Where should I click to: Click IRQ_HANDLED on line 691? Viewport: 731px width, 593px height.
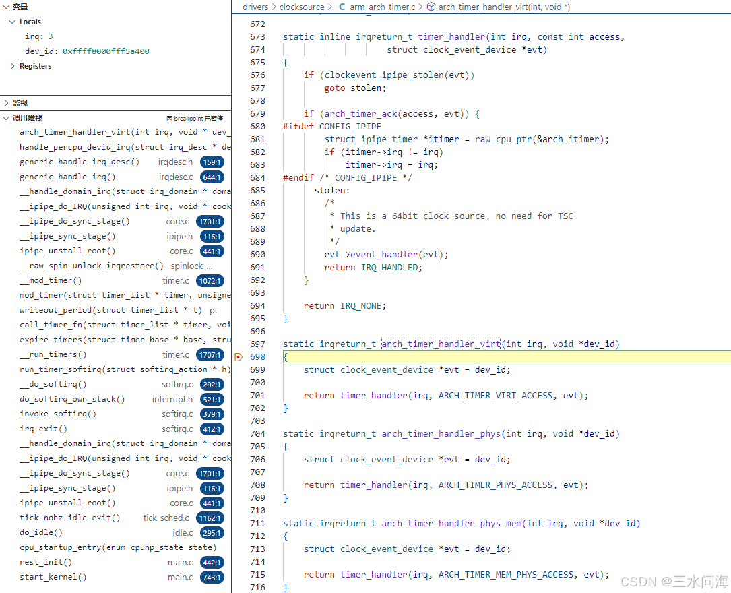coord(389,267)
